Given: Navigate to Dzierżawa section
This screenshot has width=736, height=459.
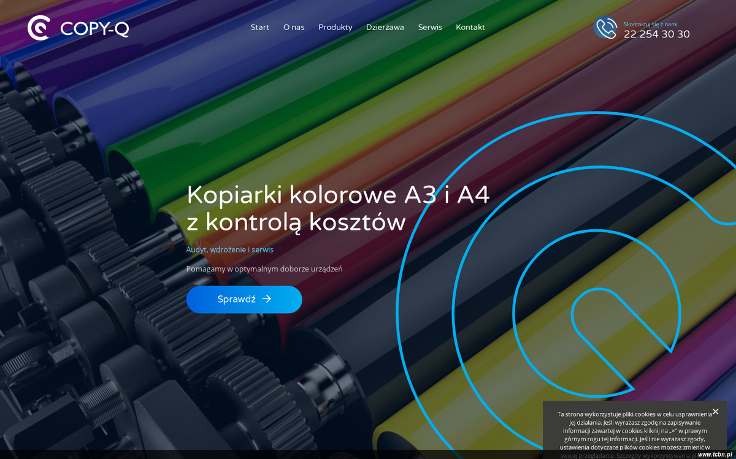Looking at the screenshot, I should (x=385, y=27).
